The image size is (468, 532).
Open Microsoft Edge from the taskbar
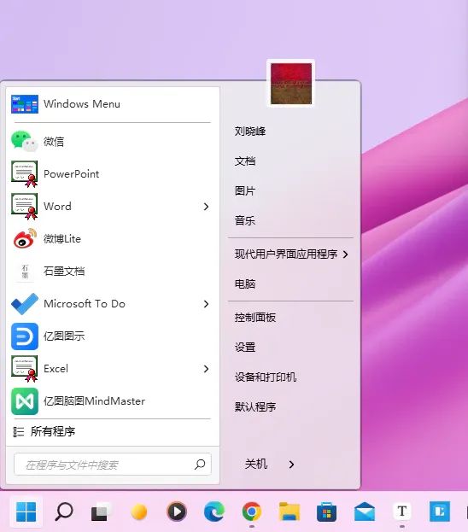(214, 511)
